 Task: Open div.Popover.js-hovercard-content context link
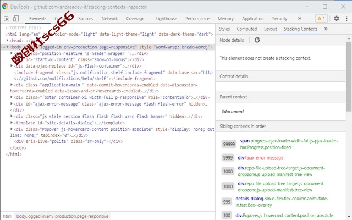[x=285, y=215]
